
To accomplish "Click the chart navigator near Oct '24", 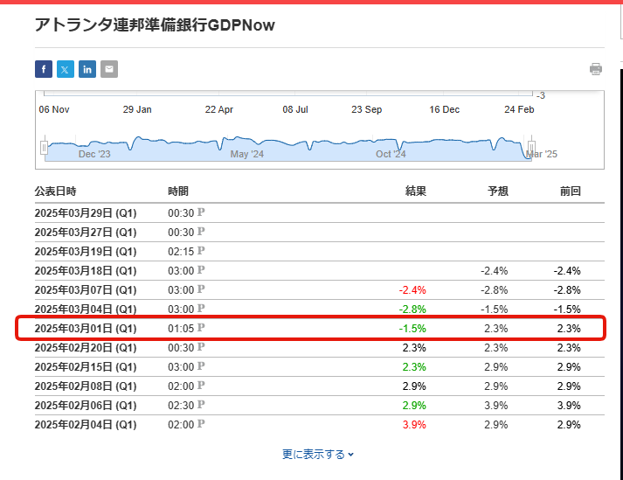I will (x=391, y=154).
